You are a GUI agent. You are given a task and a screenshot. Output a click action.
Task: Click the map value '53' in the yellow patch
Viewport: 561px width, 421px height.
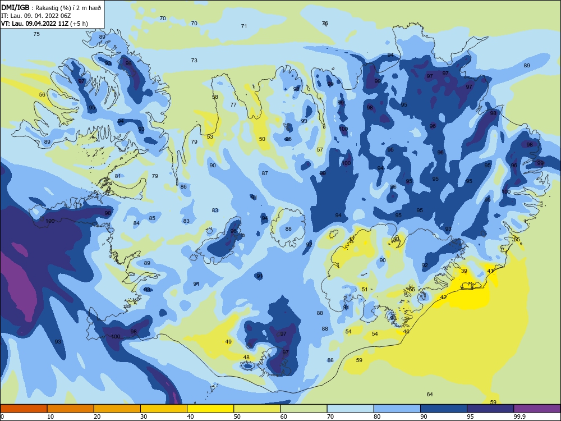tap(210, 137)
